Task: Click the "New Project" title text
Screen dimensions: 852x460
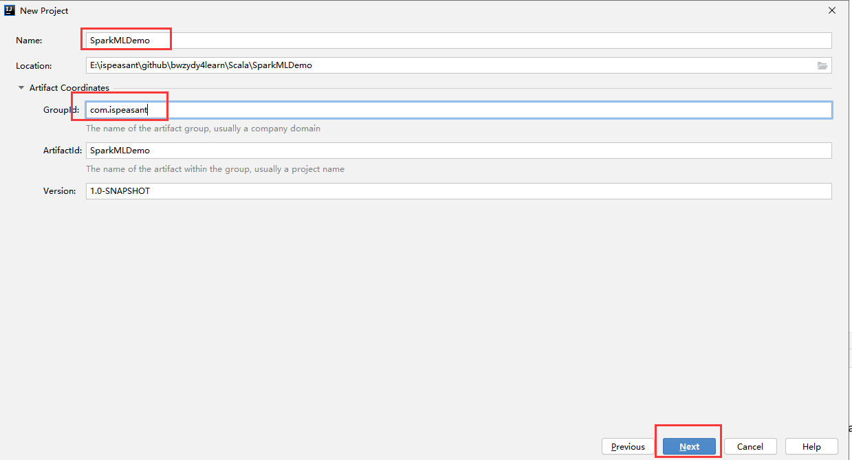Action: (44, 11)
